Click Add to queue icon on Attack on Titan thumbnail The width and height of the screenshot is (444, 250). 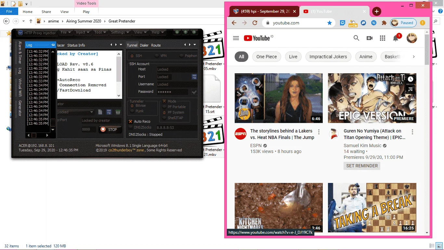pos(411,89)
